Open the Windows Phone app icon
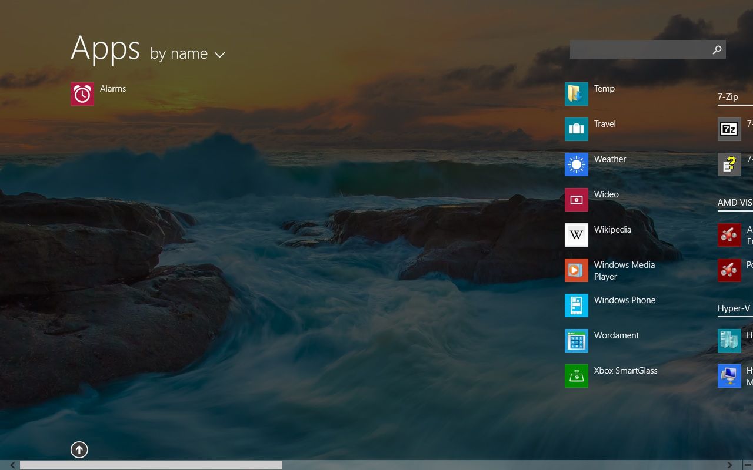Screen dimensions: 753x470 click(577, 305)
